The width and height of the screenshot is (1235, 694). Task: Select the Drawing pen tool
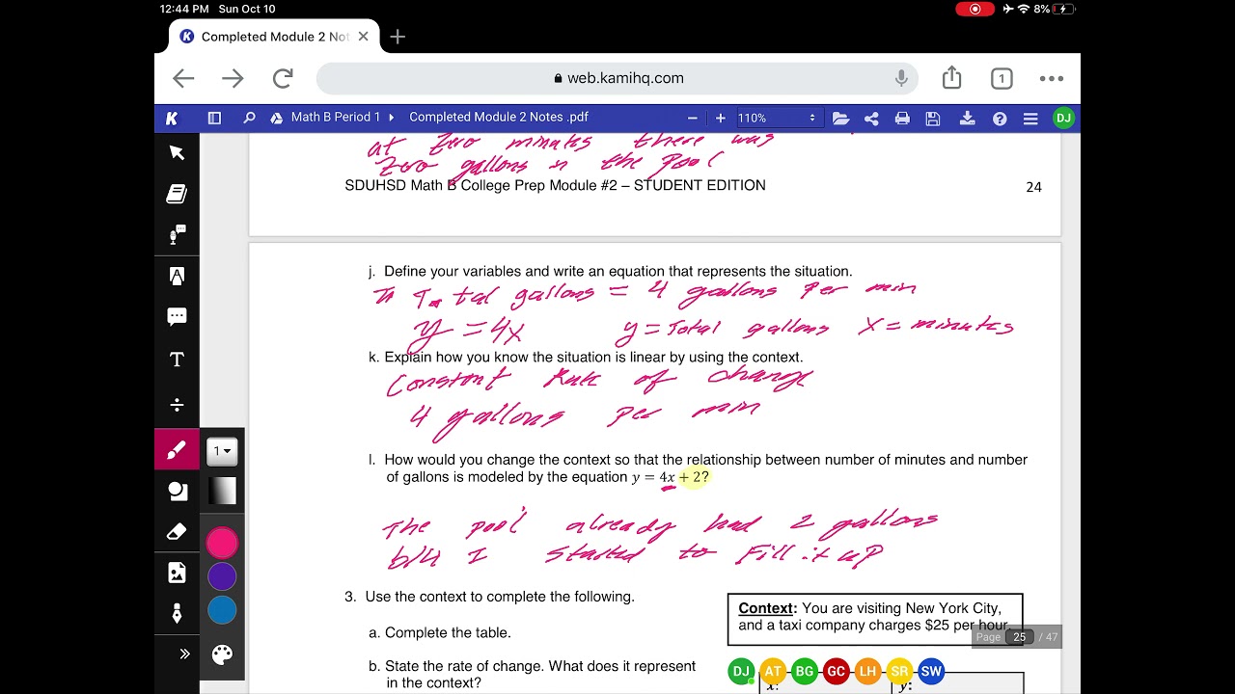click(x=177, y=449)
